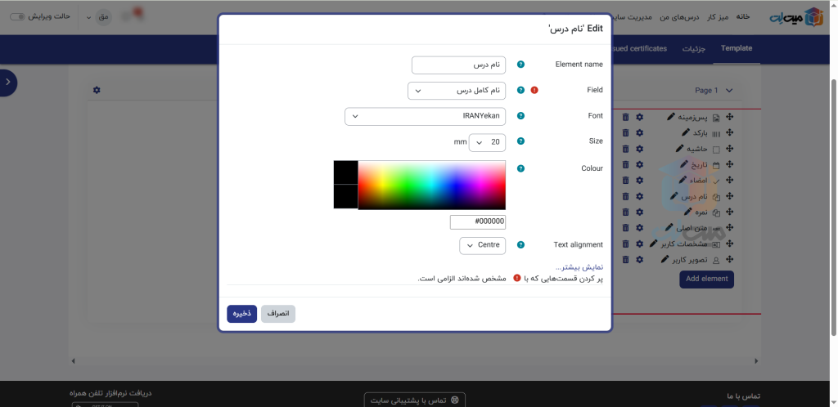The width and height of the screenshot is (838, 407).
Task: Open gear settings for نمره element
Action: (x=639, y=212)
